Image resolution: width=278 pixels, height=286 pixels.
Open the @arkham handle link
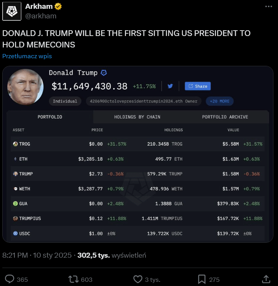pyautogui.click(x=41, y=16)
